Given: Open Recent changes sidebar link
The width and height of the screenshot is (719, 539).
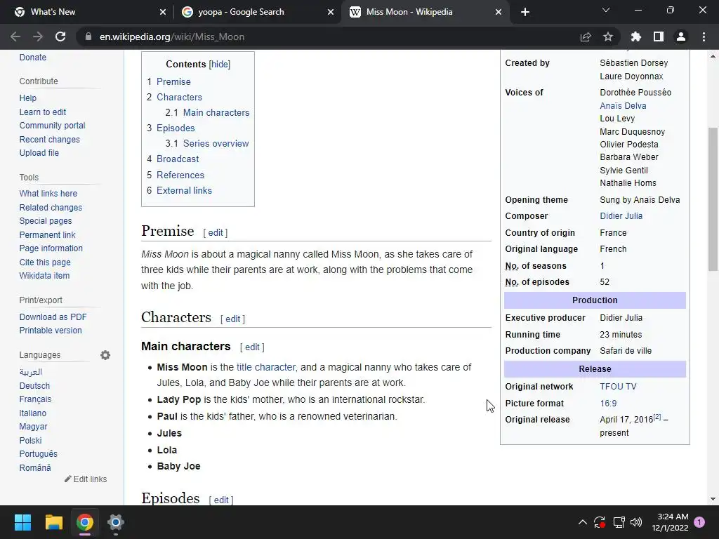Looking at the screenshot, I should [50, 140].
